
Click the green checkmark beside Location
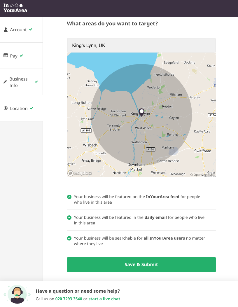(x=32, y=108)
